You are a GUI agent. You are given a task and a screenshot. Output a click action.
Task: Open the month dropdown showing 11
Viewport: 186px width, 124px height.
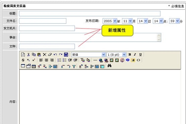coord(127,21)
